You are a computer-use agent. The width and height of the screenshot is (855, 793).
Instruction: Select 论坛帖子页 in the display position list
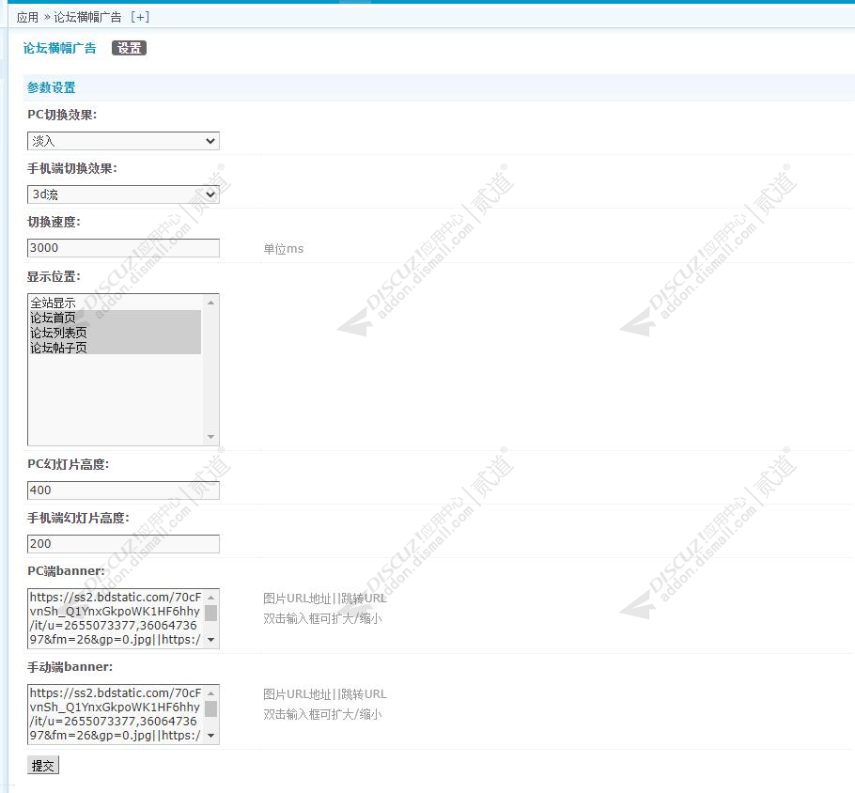[115, 348]
